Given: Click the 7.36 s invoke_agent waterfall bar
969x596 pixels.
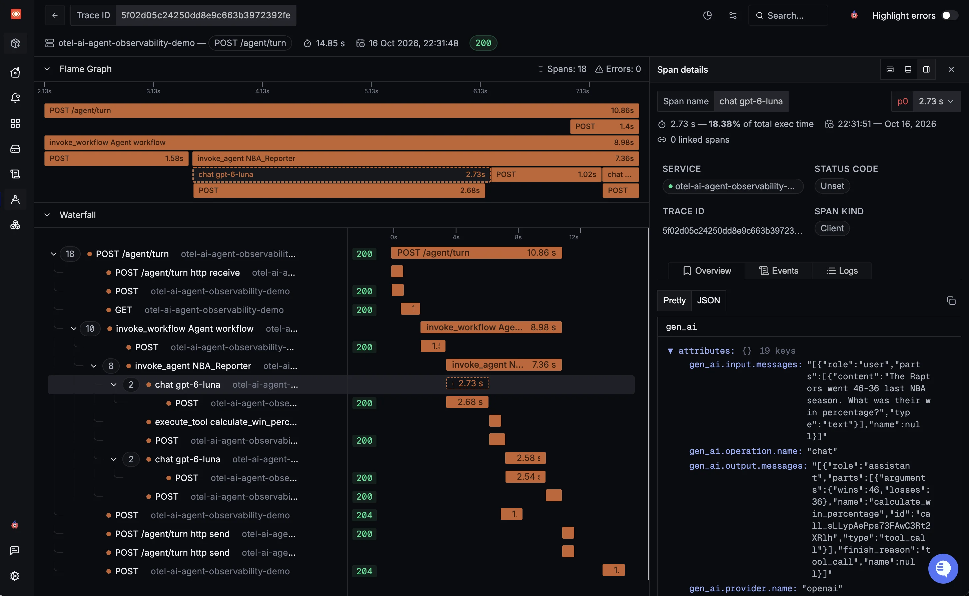Looking at the screenshot, I should click(x=504, y=365).
